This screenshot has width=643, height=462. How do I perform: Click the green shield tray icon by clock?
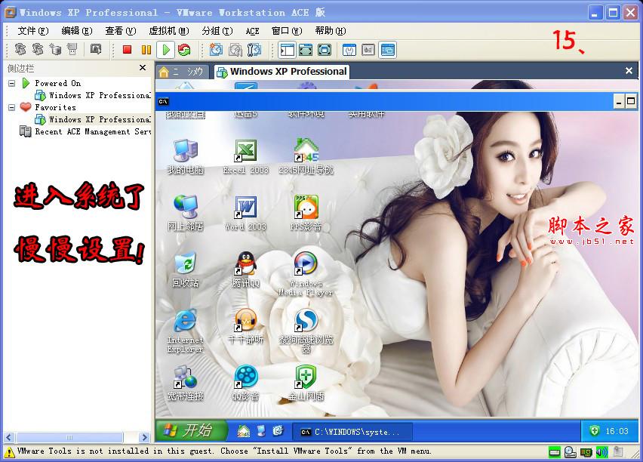(594, 431)
